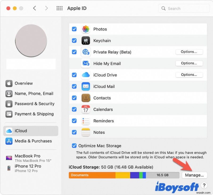The image size is (213, 195).
Task: Click the profile picture avatar
Action: [x=31, y=41]
